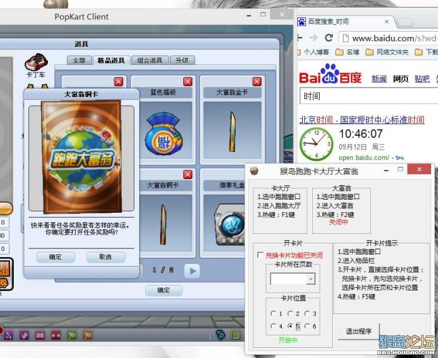Remove the 大富翁金卡 item with red X
The height and width of the screenshot is (358, 438).
click(x=257, y=81)
